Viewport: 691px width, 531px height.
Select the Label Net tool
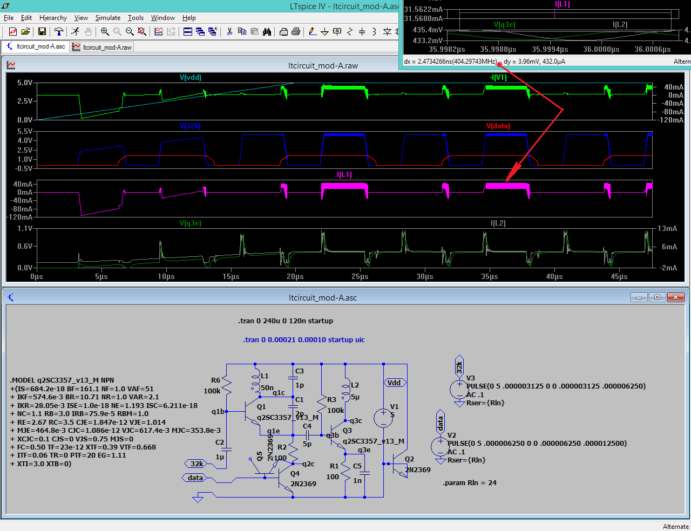click(x=337, y=32)
